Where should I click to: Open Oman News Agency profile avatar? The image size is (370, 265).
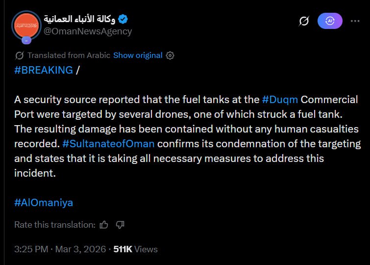tap(27, 25)
